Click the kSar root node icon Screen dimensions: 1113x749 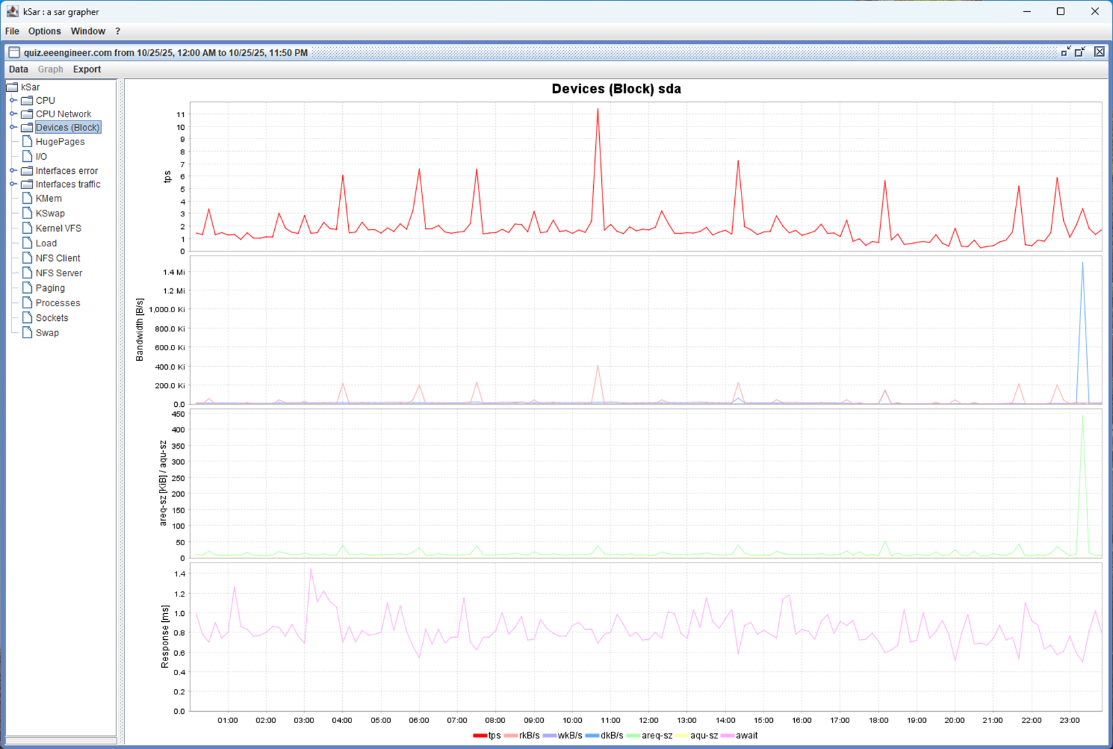pos(11,87)
